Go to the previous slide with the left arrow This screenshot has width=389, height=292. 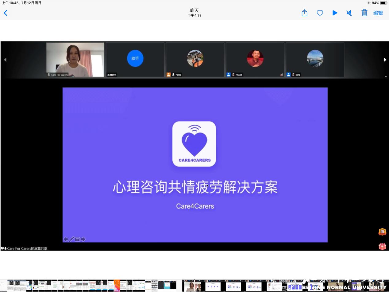[x=66, y=239]
